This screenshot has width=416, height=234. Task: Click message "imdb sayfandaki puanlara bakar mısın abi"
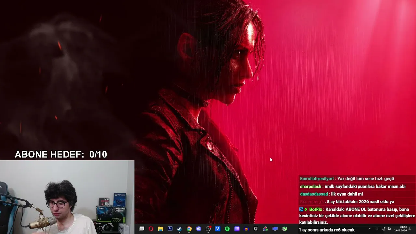pos(365,187)
